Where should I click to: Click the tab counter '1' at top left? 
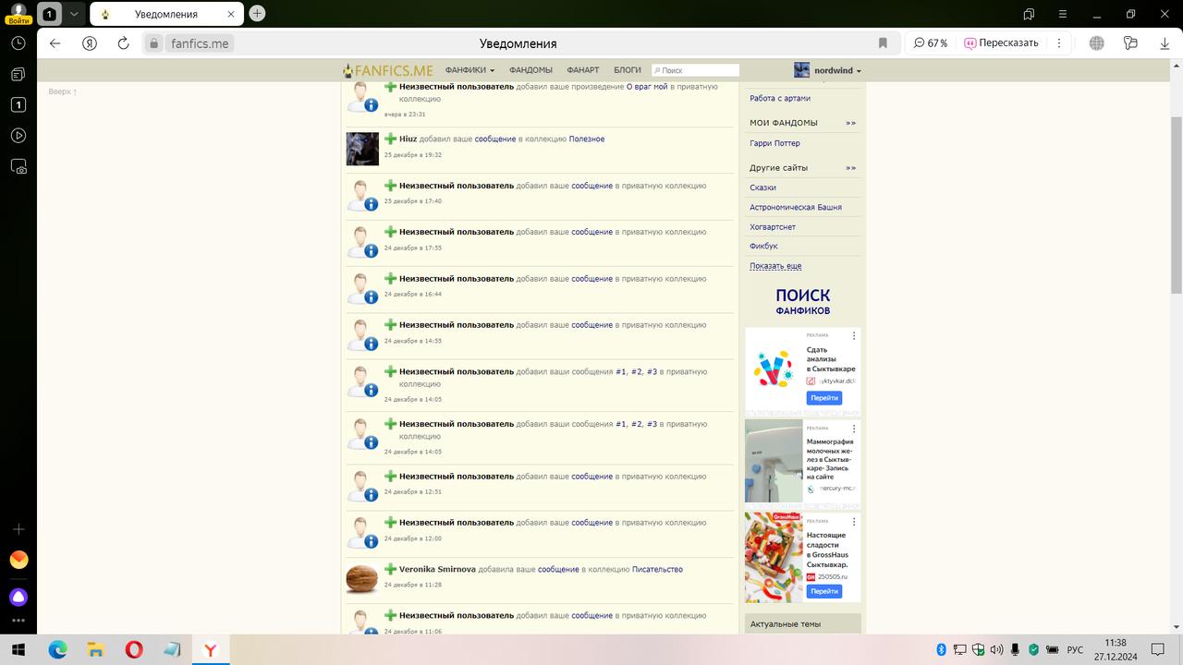(x=49, y=14)
